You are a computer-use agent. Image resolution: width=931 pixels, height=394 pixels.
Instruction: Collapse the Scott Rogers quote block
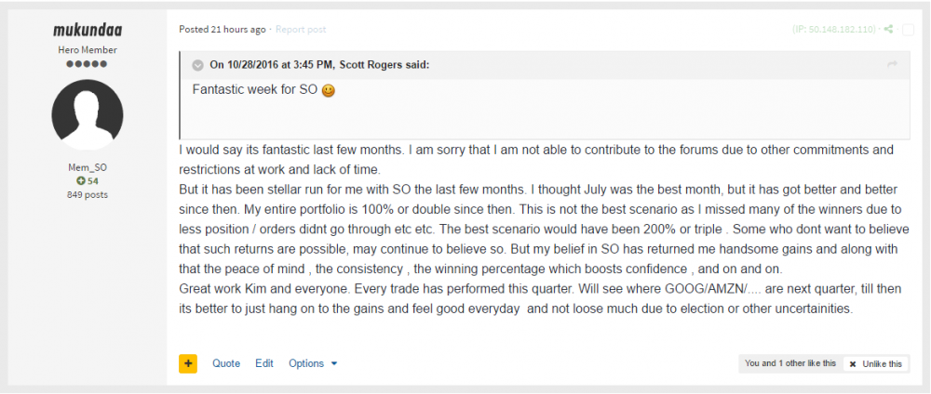pos(197,65)
